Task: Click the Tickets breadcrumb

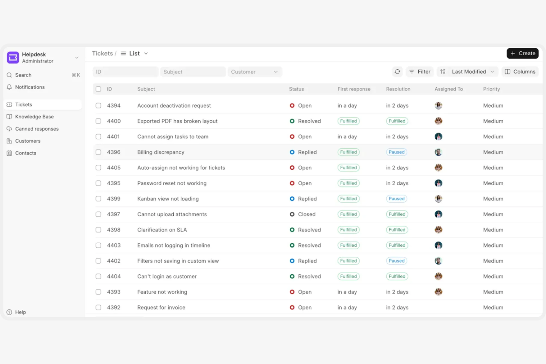Action: coord(103,53)
